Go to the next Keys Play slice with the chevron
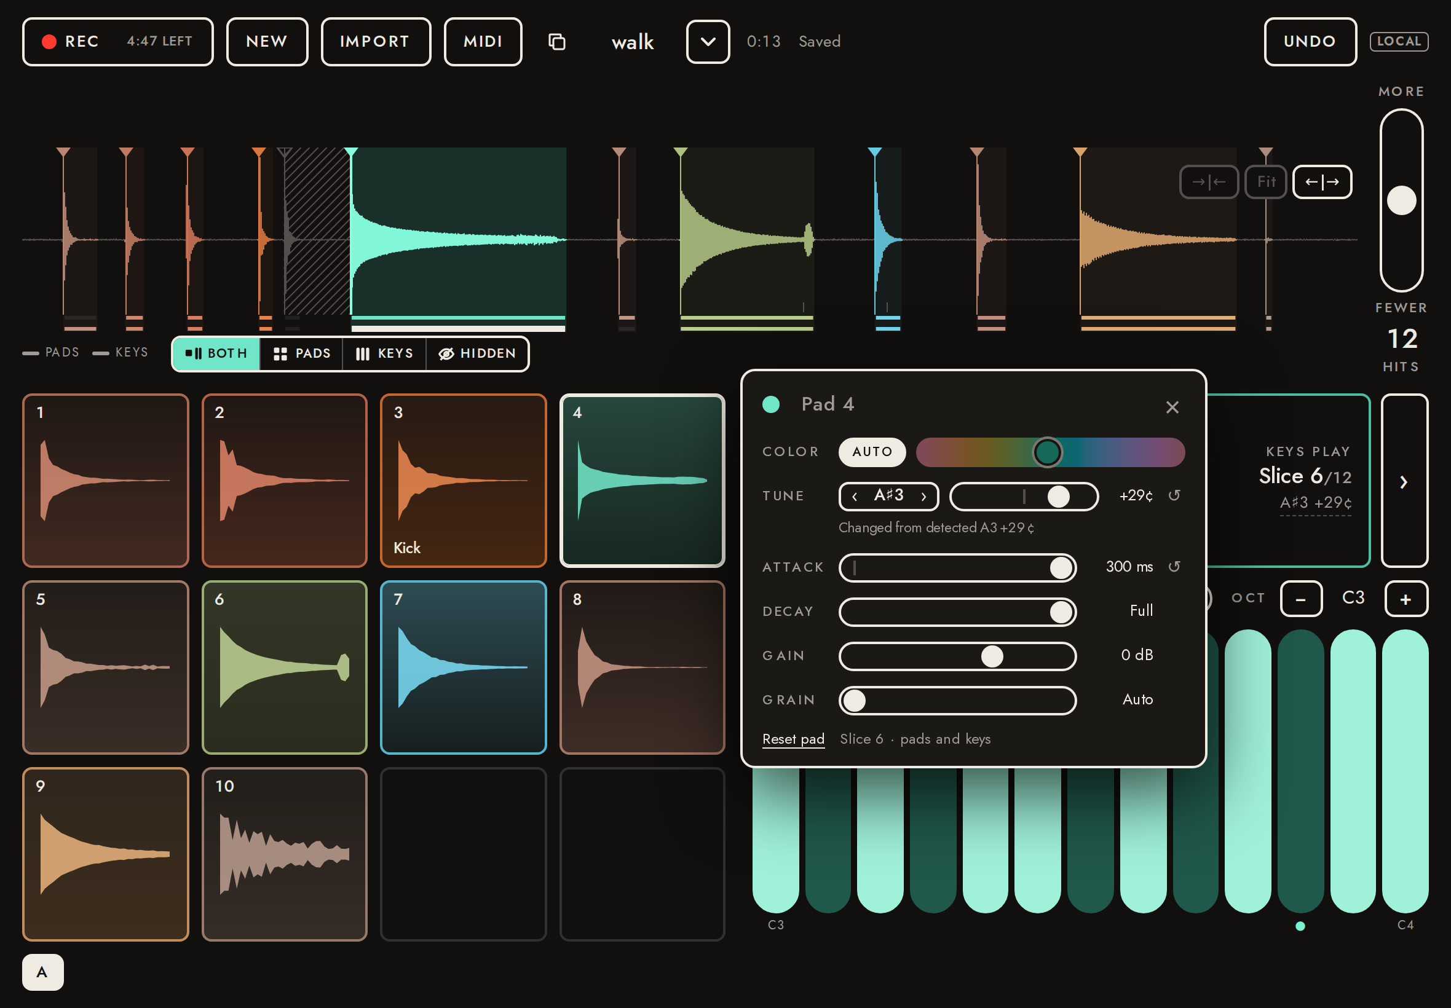Image resolution: width=1451 pixels, height=1008 pixels. [1404, 481]
